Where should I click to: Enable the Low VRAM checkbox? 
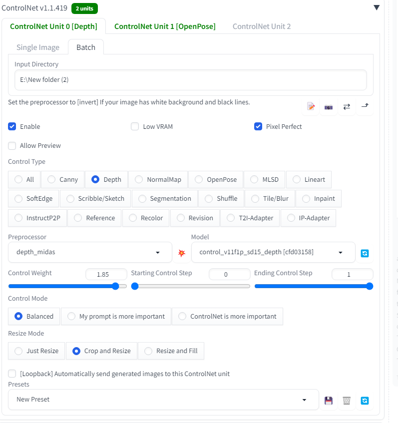pyautogui.click(x=135, y=126)
